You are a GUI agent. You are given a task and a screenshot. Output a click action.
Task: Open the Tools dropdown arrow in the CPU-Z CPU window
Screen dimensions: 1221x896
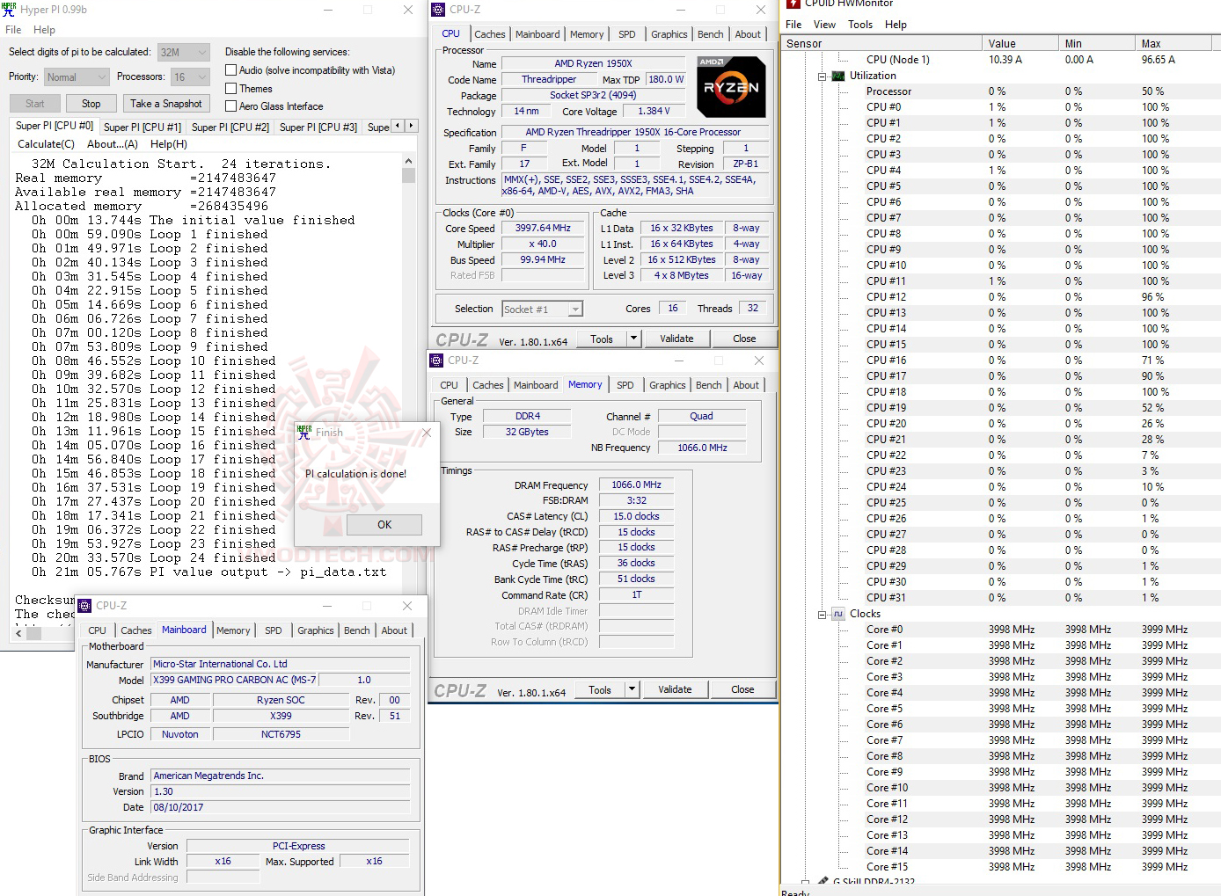633,339
